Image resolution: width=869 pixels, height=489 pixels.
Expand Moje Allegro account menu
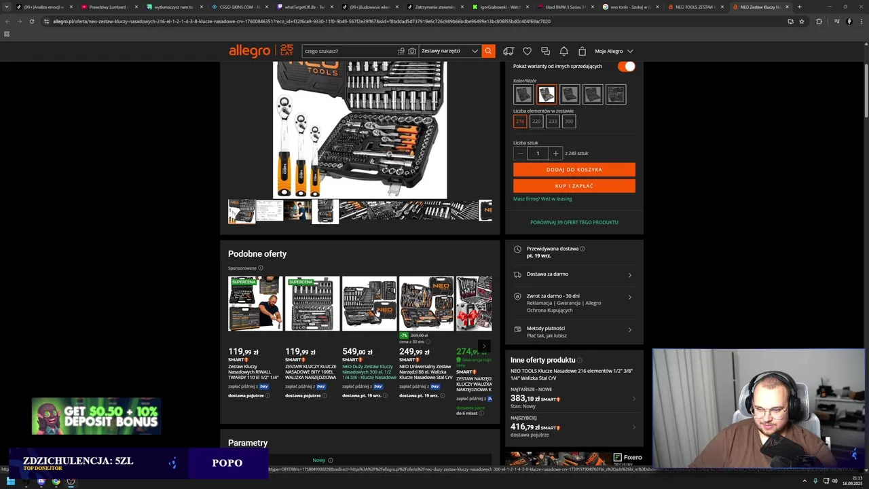(x=614, y=51)
